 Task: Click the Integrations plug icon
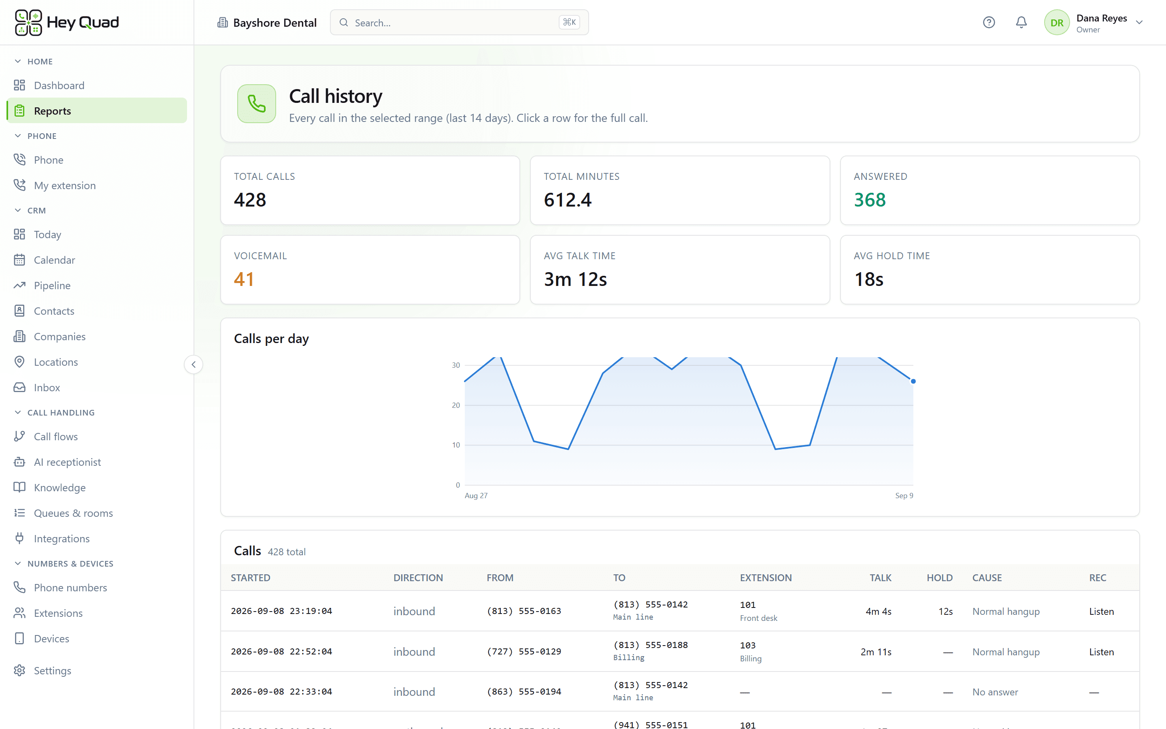[19, 538]
